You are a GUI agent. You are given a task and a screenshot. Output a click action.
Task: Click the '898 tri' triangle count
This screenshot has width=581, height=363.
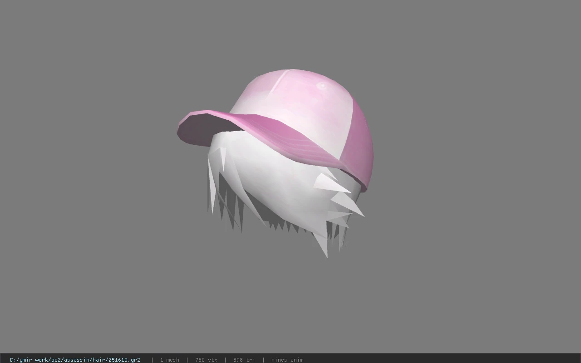click(x=244, y=360)
